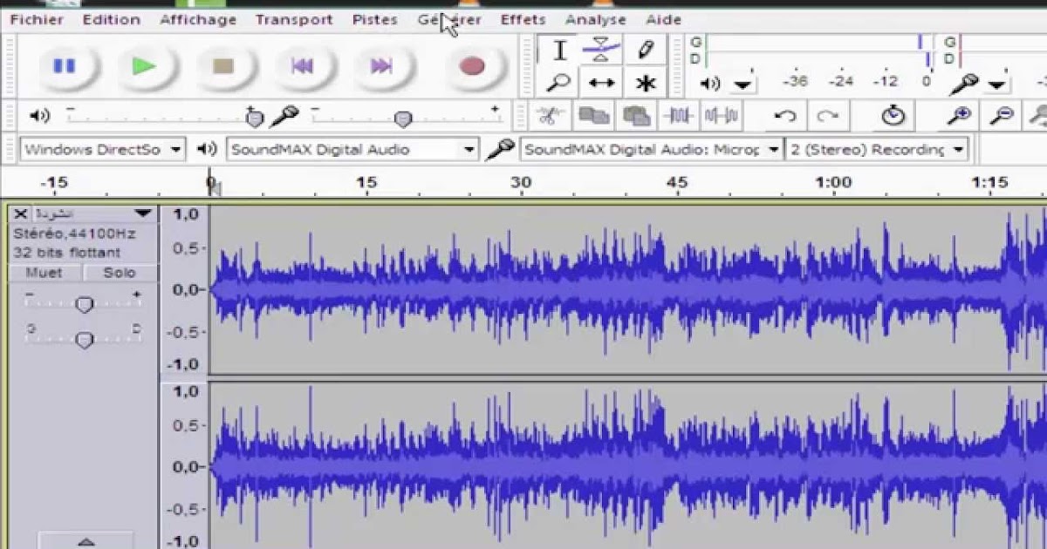This screenshot has width=1047, height=549.
Task: Open the Transport menu
Action: 294,19
